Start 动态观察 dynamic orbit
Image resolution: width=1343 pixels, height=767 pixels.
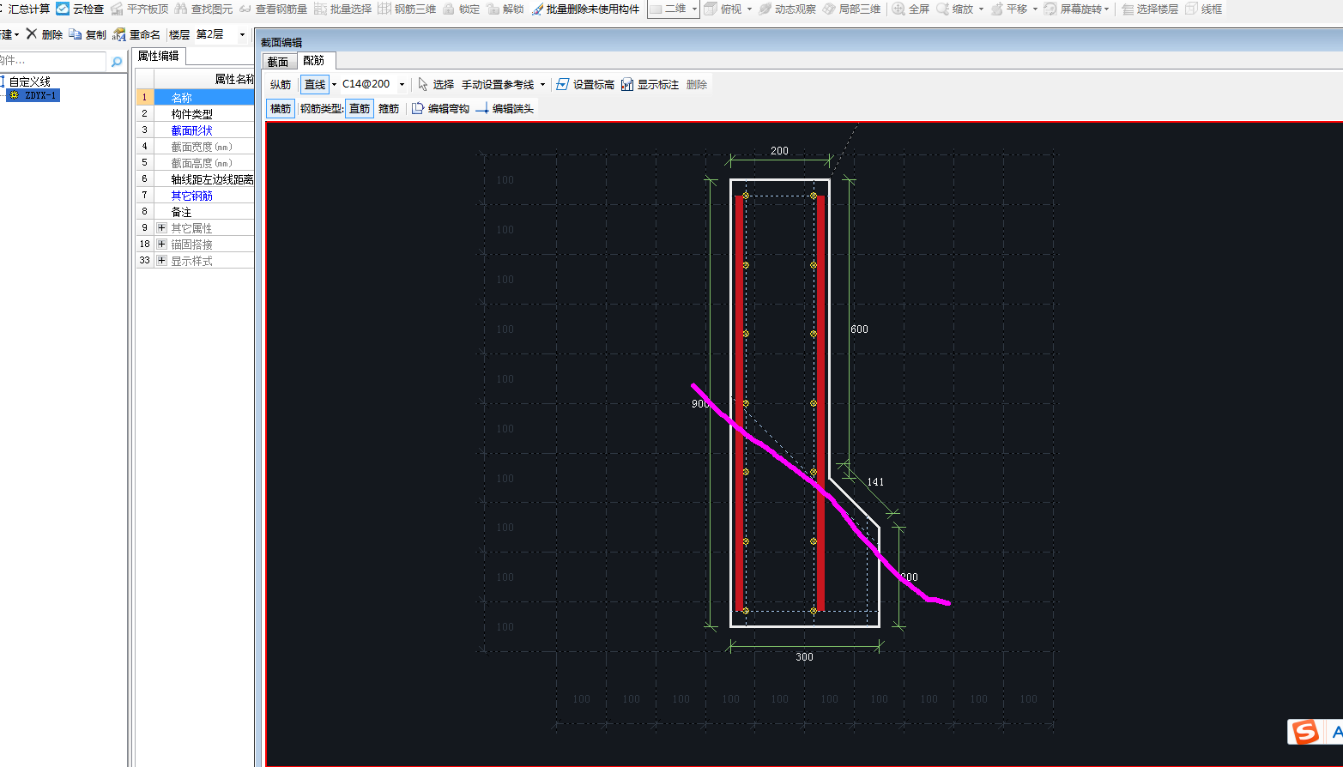pos(788,9)
